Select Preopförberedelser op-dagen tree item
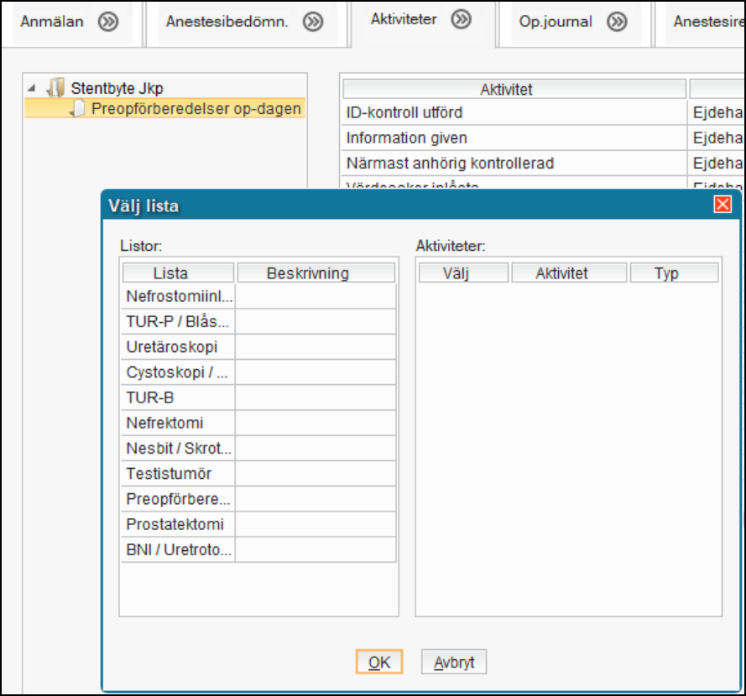Screen dimensions: 746x696 click(196, 109)
